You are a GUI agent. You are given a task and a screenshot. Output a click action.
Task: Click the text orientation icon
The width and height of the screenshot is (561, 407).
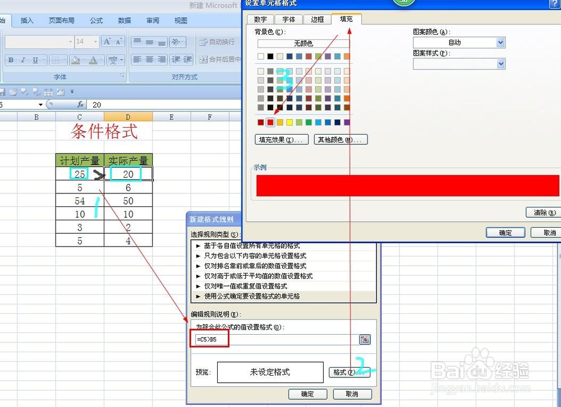pos(175,42)
